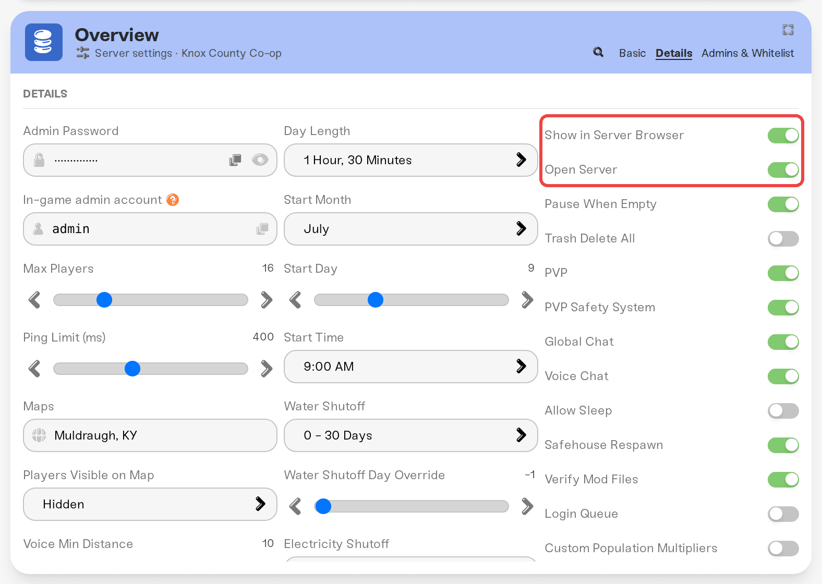The image size is (822, 584).
Task: Toggle Safehouse Respawn off
Action: 783,445
